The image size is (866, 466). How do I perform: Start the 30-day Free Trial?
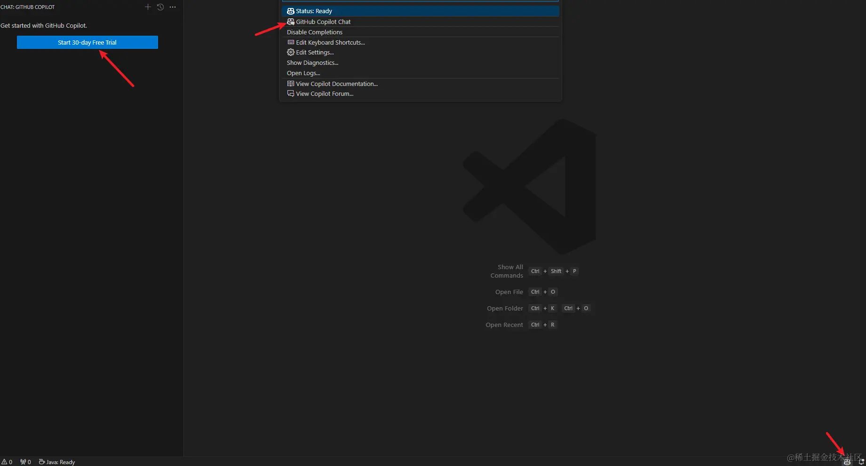pos(87,42)
